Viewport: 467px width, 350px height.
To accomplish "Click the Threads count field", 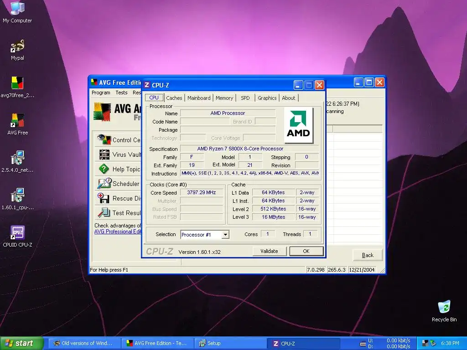I will 310,234.
